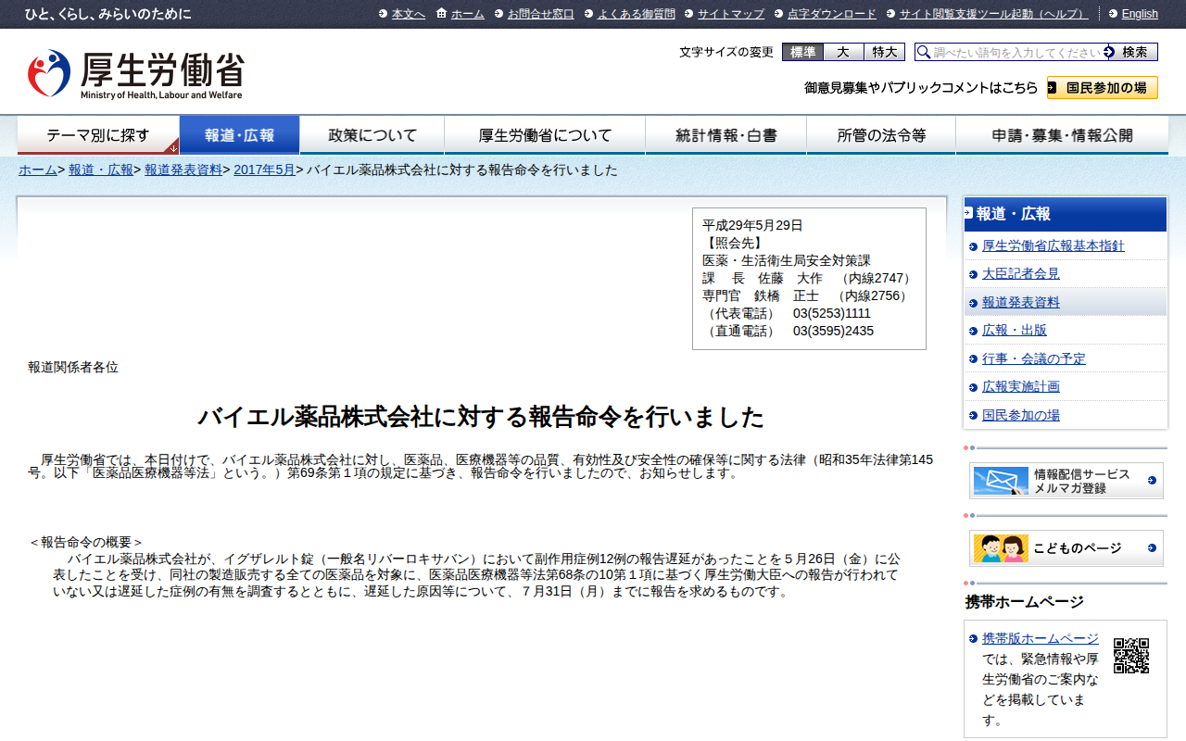Open 広報実施計画 in sidebar
This screenshot has height=741, width=1186.
[x=1021, y=386]
